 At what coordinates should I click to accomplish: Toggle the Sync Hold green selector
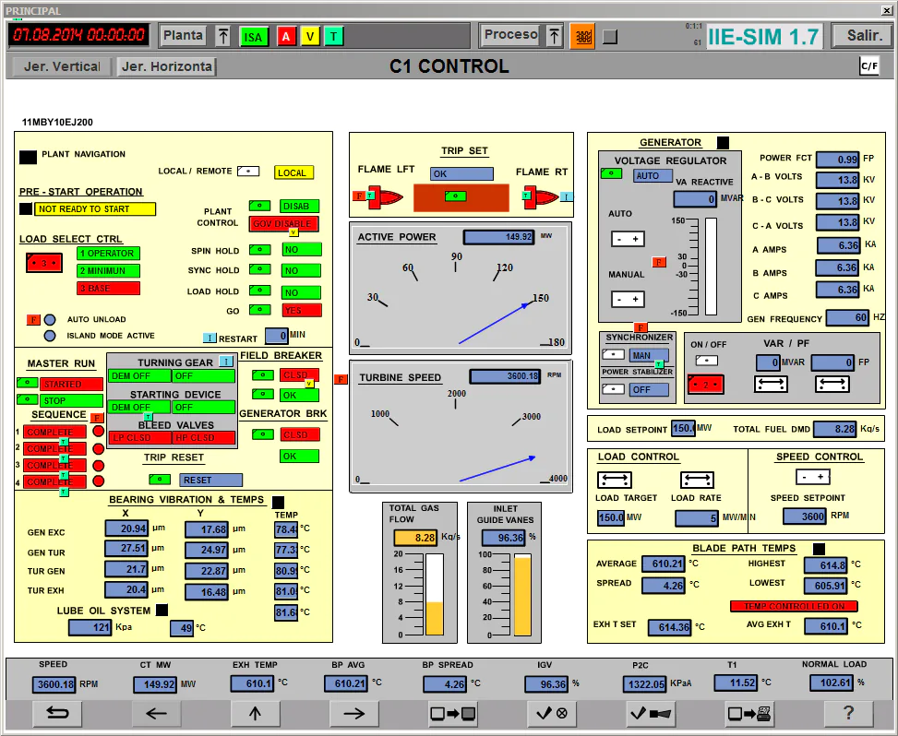260,269
